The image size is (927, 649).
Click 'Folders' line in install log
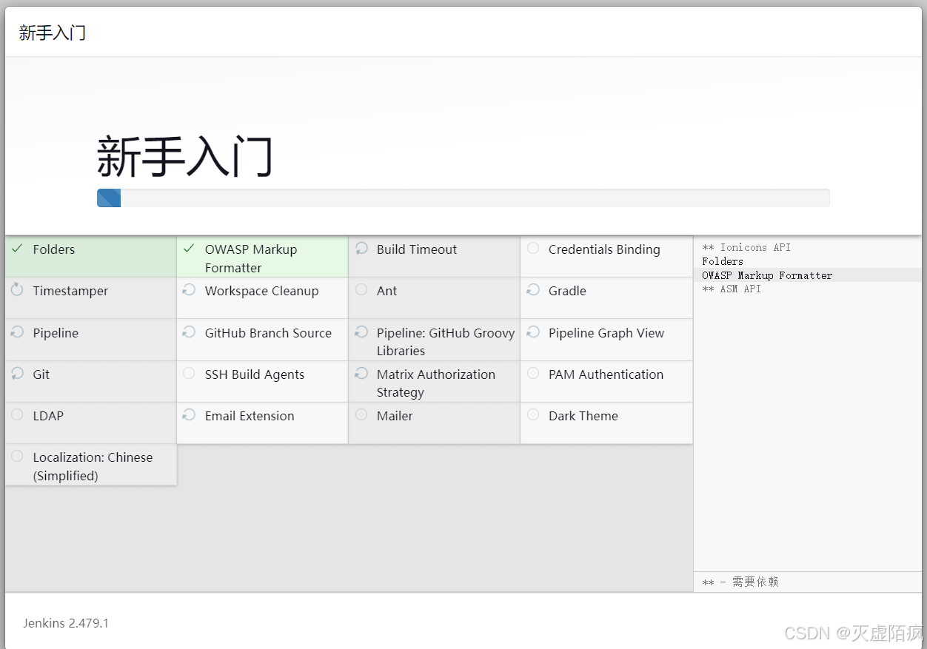tap(723, 261)
